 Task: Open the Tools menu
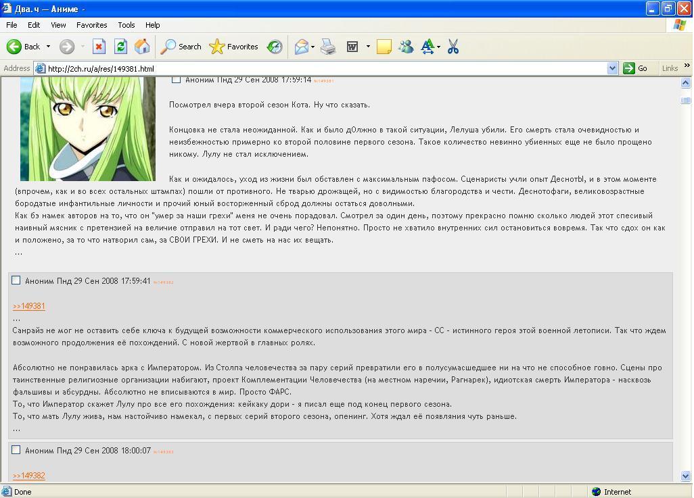pos(126,25)
